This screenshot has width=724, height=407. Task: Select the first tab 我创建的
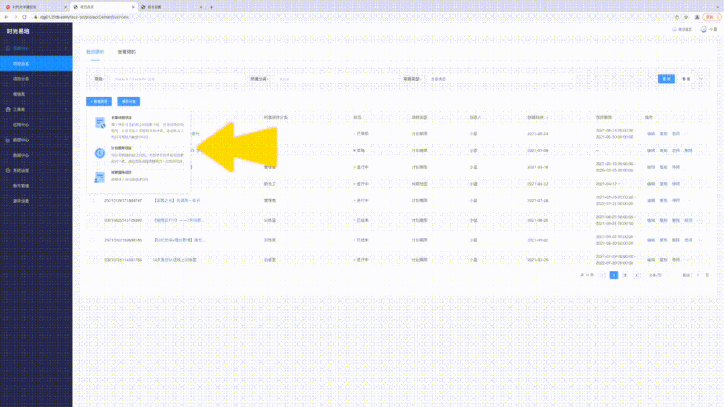[x=95, y=52]
